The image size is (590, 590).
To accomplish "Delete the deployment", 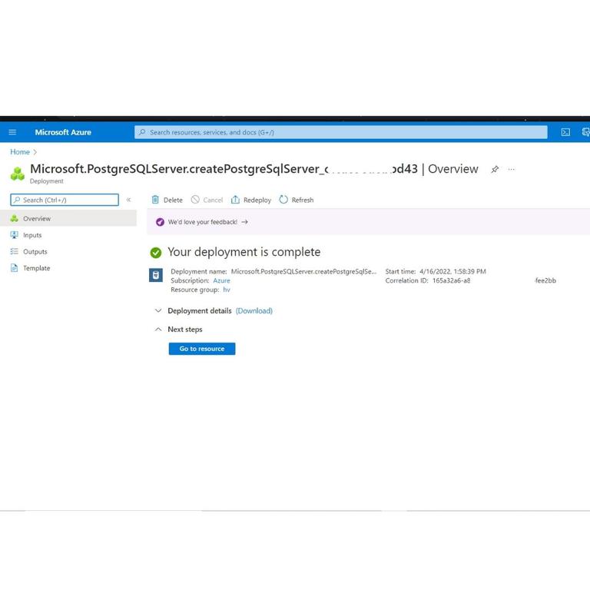I will [x=167, y=200].
